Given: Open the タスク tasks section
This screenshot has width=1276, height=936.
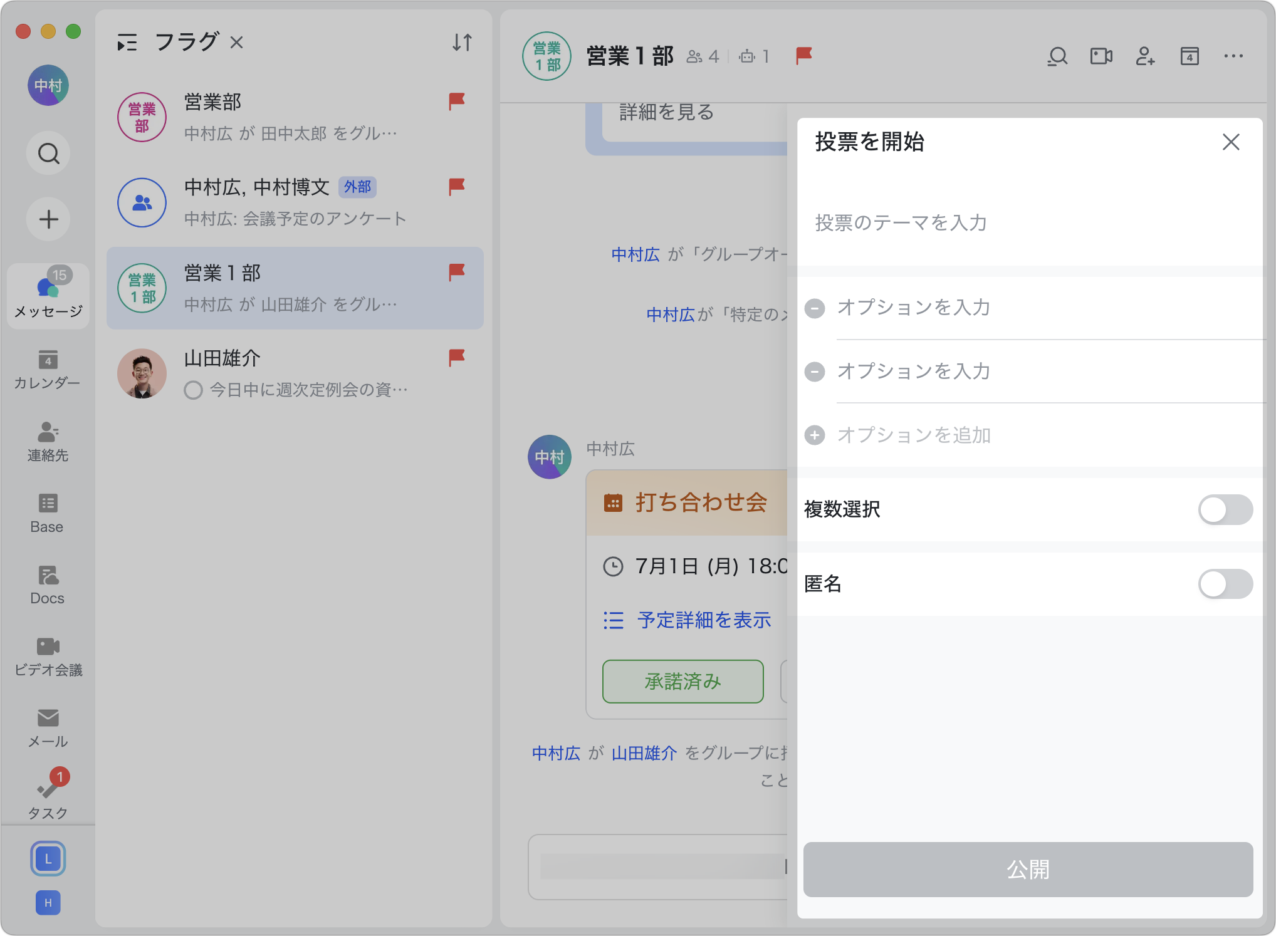Looking at the screenshot, I should (48, 798).
